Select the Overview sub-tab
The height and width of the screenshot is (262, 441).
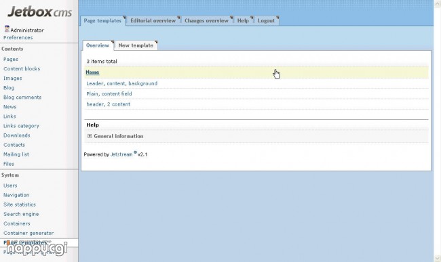98,45
